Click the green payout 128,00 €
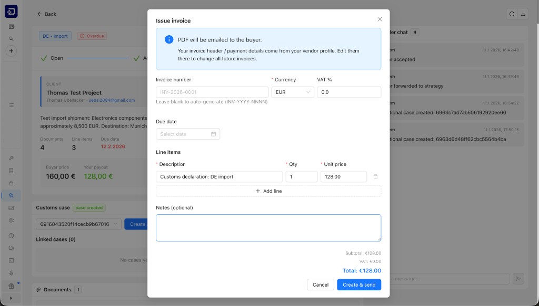Screen dimensions: 539x306 pyautogui.click(x=98, y=176)
